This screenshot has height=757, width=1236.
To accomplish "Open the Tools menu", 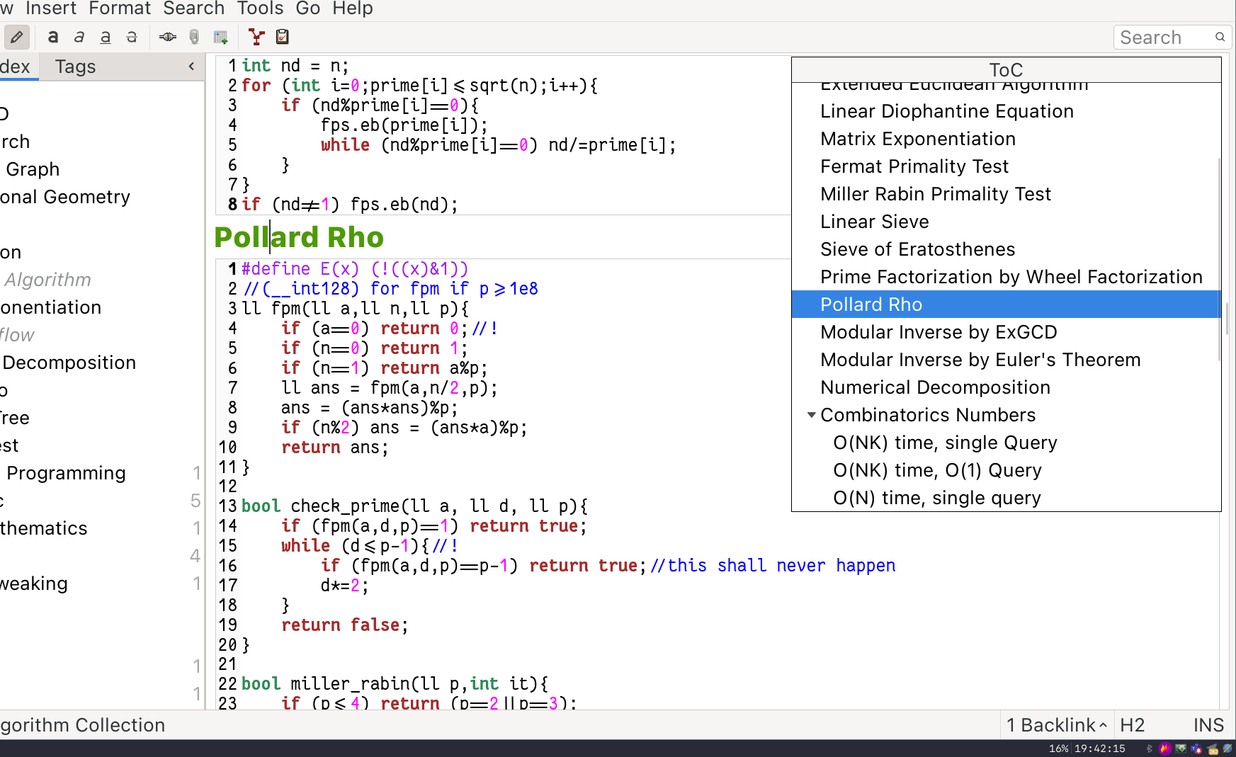I will click(x=260, y=8).
